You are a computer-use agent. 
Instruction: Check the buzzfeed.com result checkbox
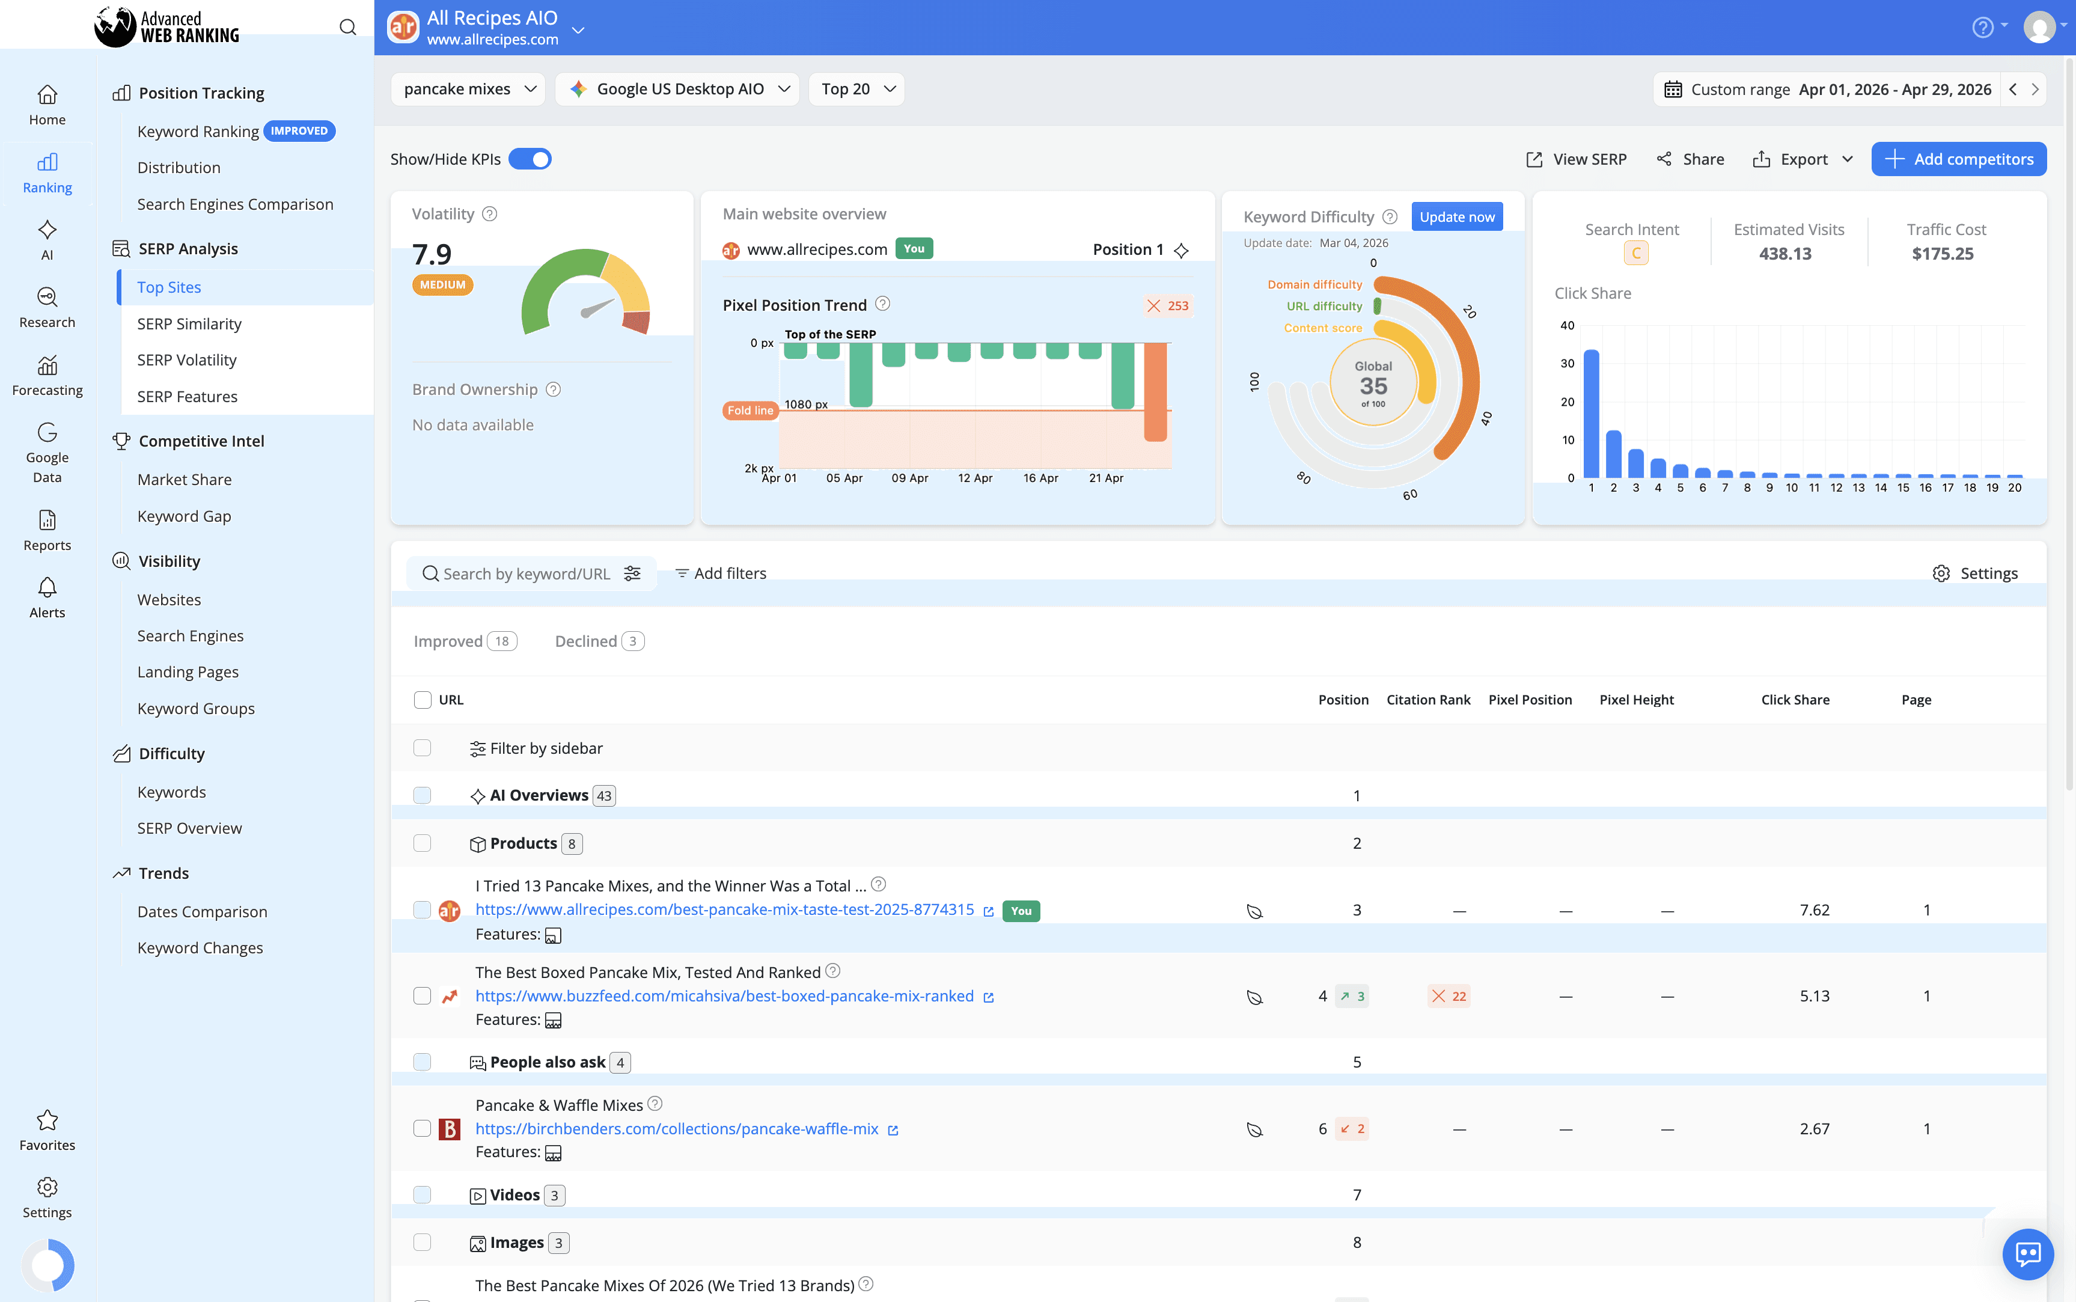422,996
